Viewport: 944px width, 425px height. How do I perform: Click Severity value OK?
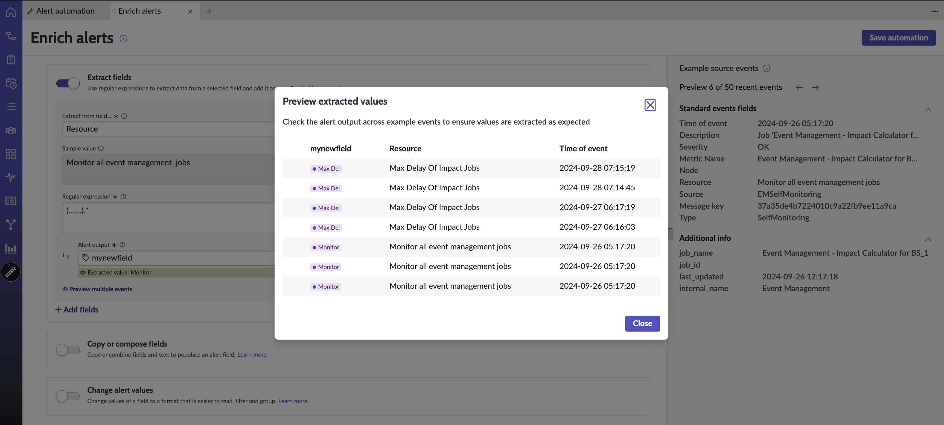(763, 147)
